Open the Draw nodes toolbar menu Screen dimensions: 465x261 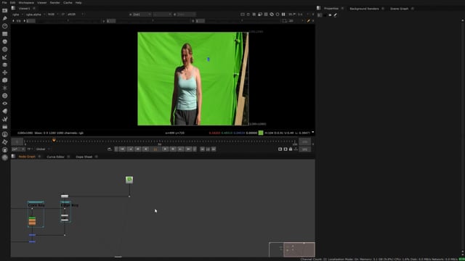(x=5, y=18)
